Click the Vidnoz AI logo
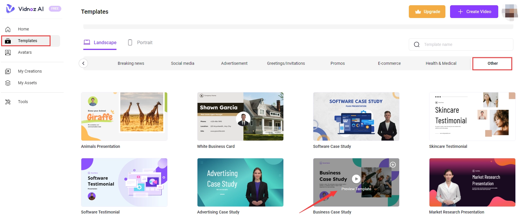 (x=25, y=9)
